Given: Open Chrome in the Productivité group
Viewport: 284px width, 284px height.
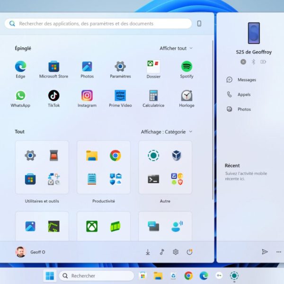Looking at the screenshot, I should click(x=115, y=155).
